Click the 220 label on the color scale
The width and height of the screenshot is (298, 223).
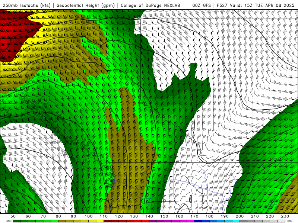270,216
